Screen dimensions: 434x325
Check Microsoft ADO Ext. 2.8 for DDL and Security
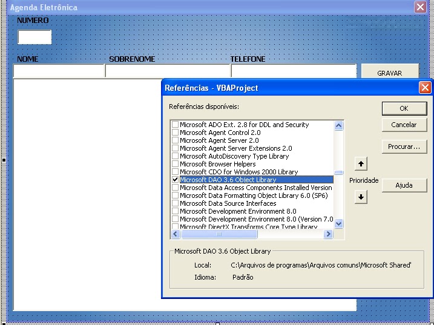(x=175, y=125)
